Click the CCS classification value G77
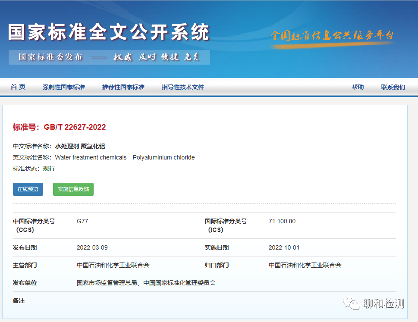Viewport: 418px width, 322px height. click(82, 221)
